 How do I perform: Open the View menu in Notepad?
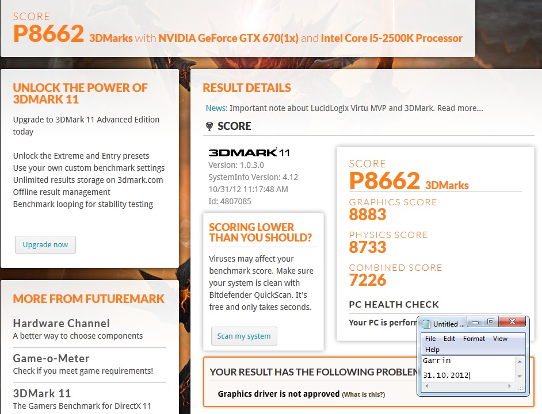tap(500, 339)
